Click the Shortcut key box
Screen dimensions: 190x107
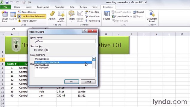47,50
